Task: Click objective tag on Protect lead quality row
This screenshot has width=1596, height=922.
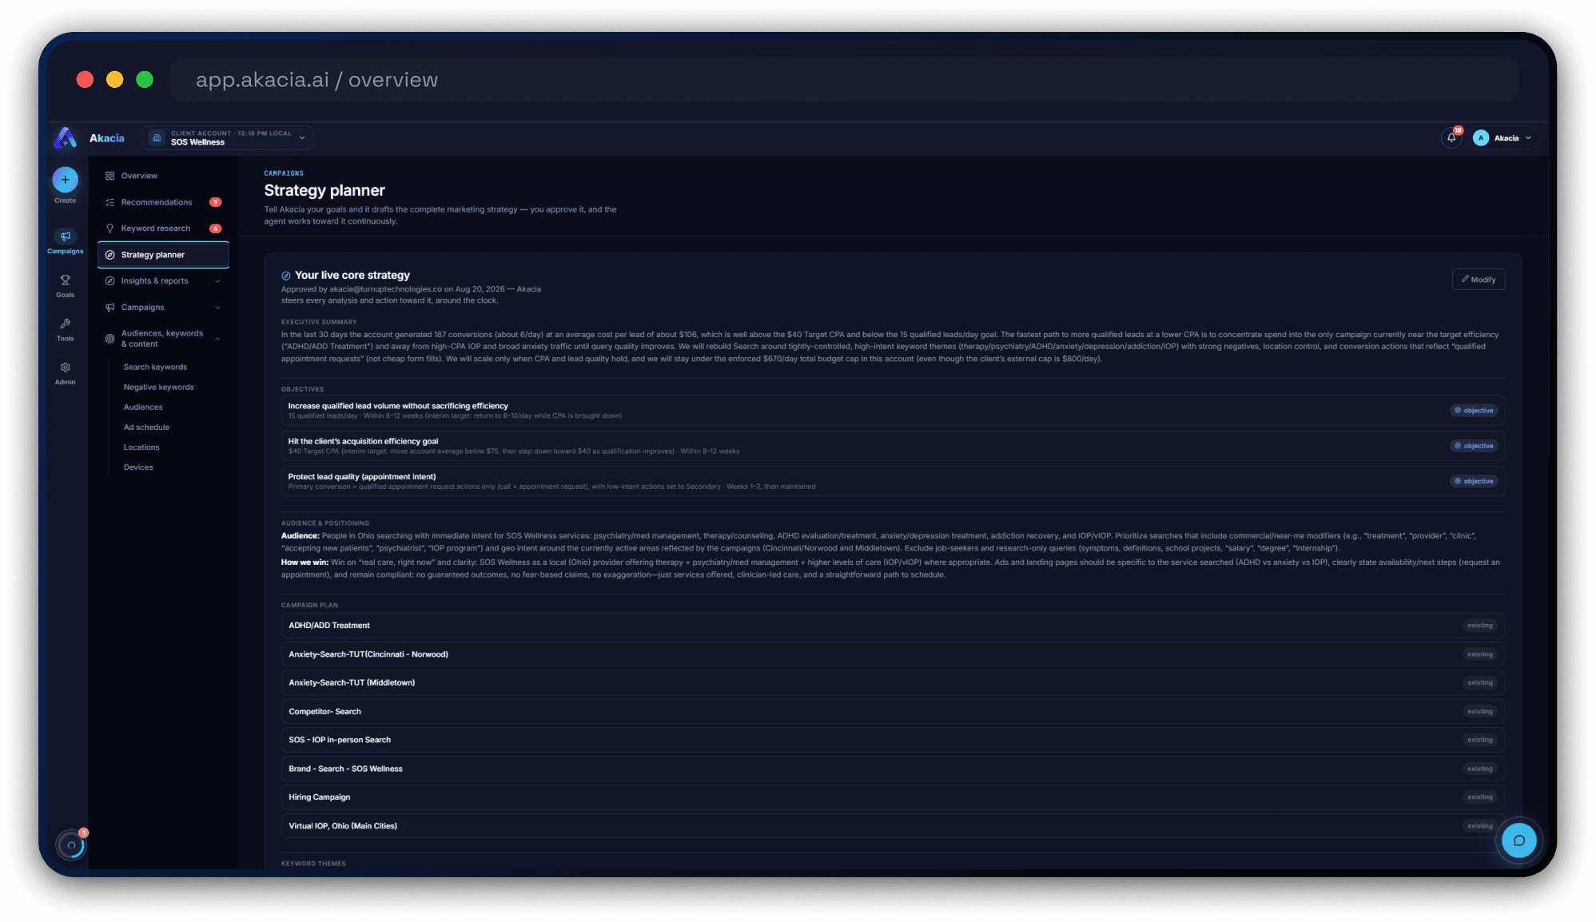Action: click(x=1474, y=482)
